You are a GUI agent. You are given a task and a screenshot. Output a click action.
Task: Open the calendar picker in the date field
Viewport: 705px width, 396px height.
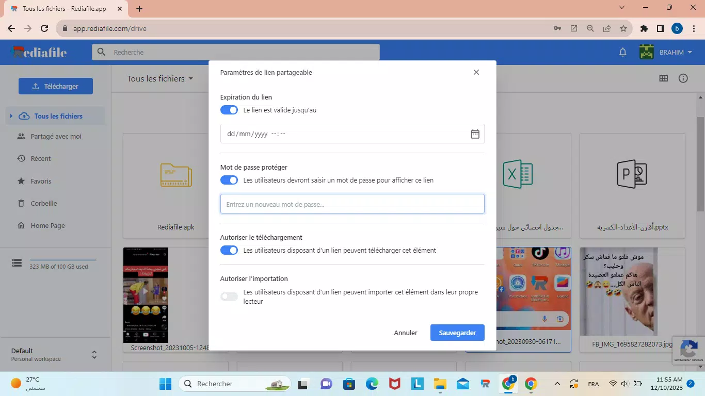point(474,133)
